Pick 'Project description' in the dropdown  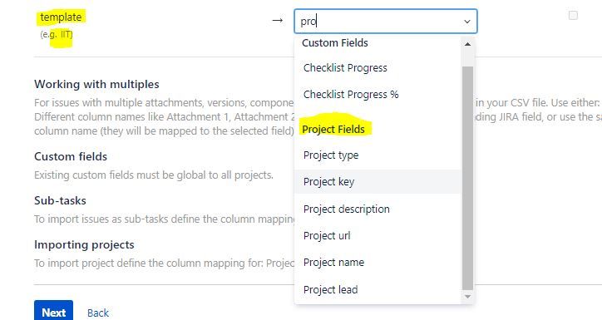(377, 209)
